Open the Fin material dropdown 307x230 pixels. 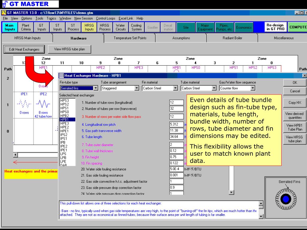point(175,88)
